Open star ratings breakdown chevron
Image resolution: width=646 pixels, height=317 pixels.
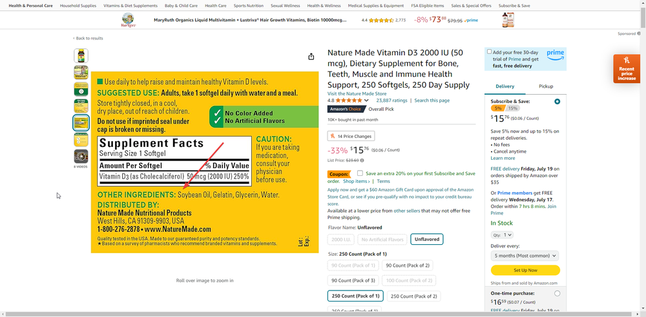coord(366,101)
